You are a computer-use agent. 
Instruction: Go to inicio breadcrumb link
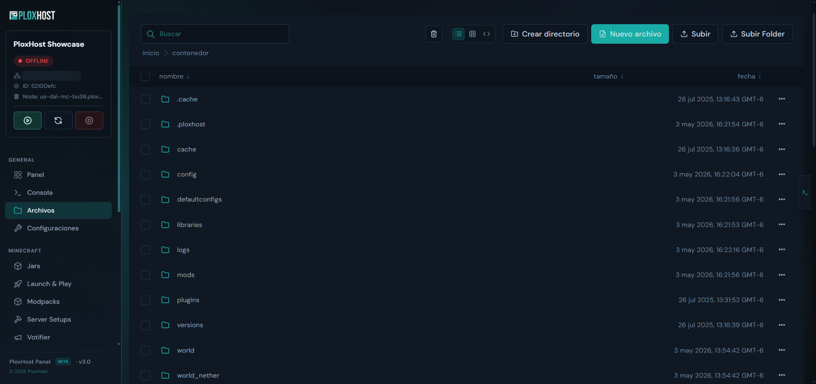151,53
